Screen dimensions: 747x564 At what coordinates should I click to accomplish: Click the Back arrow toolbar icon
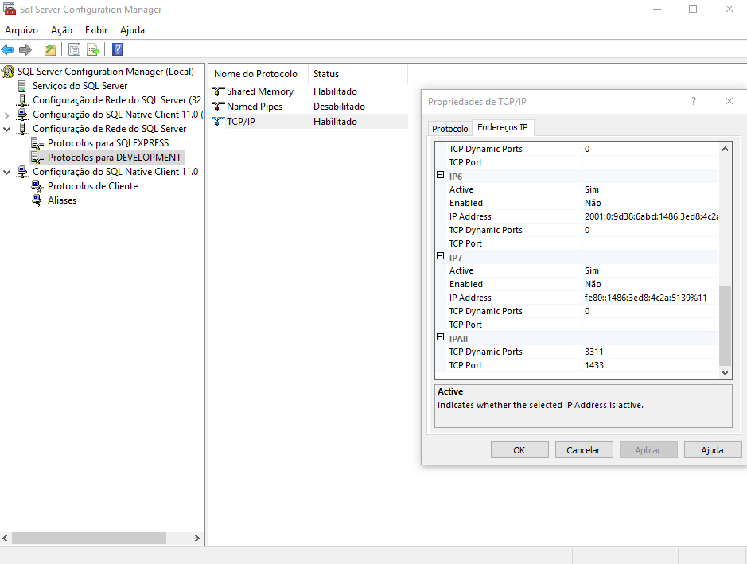[x=7, y=49]
